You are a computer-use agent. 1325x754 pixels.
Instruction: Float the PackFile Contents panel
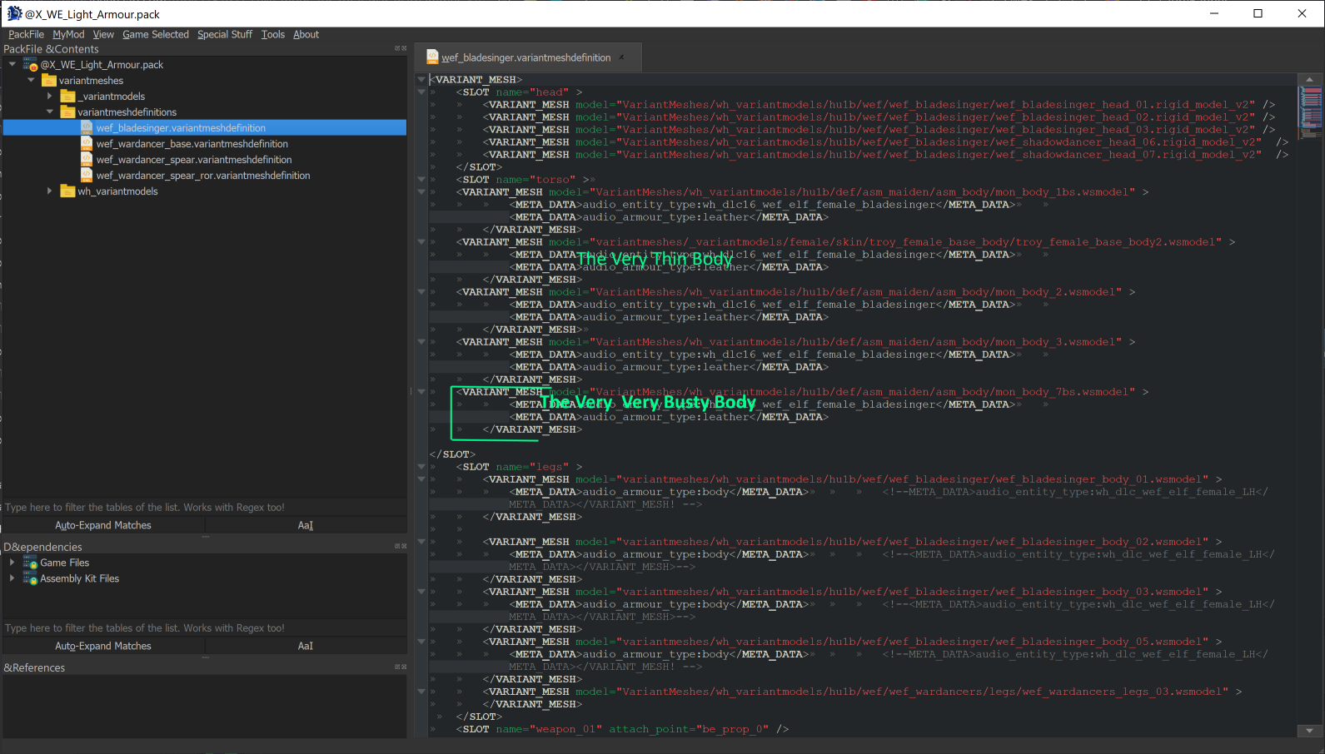397,48
